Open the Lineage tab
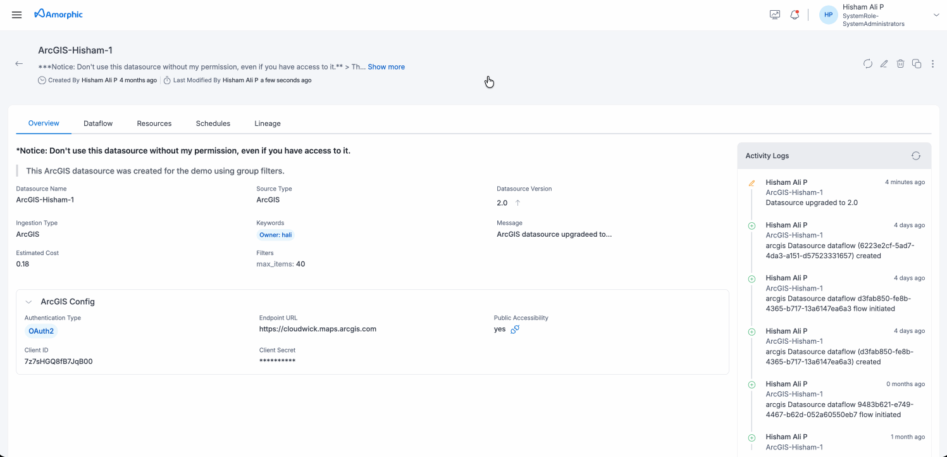The width and height of the screenshot is (947, 457). tap(267, 123)
